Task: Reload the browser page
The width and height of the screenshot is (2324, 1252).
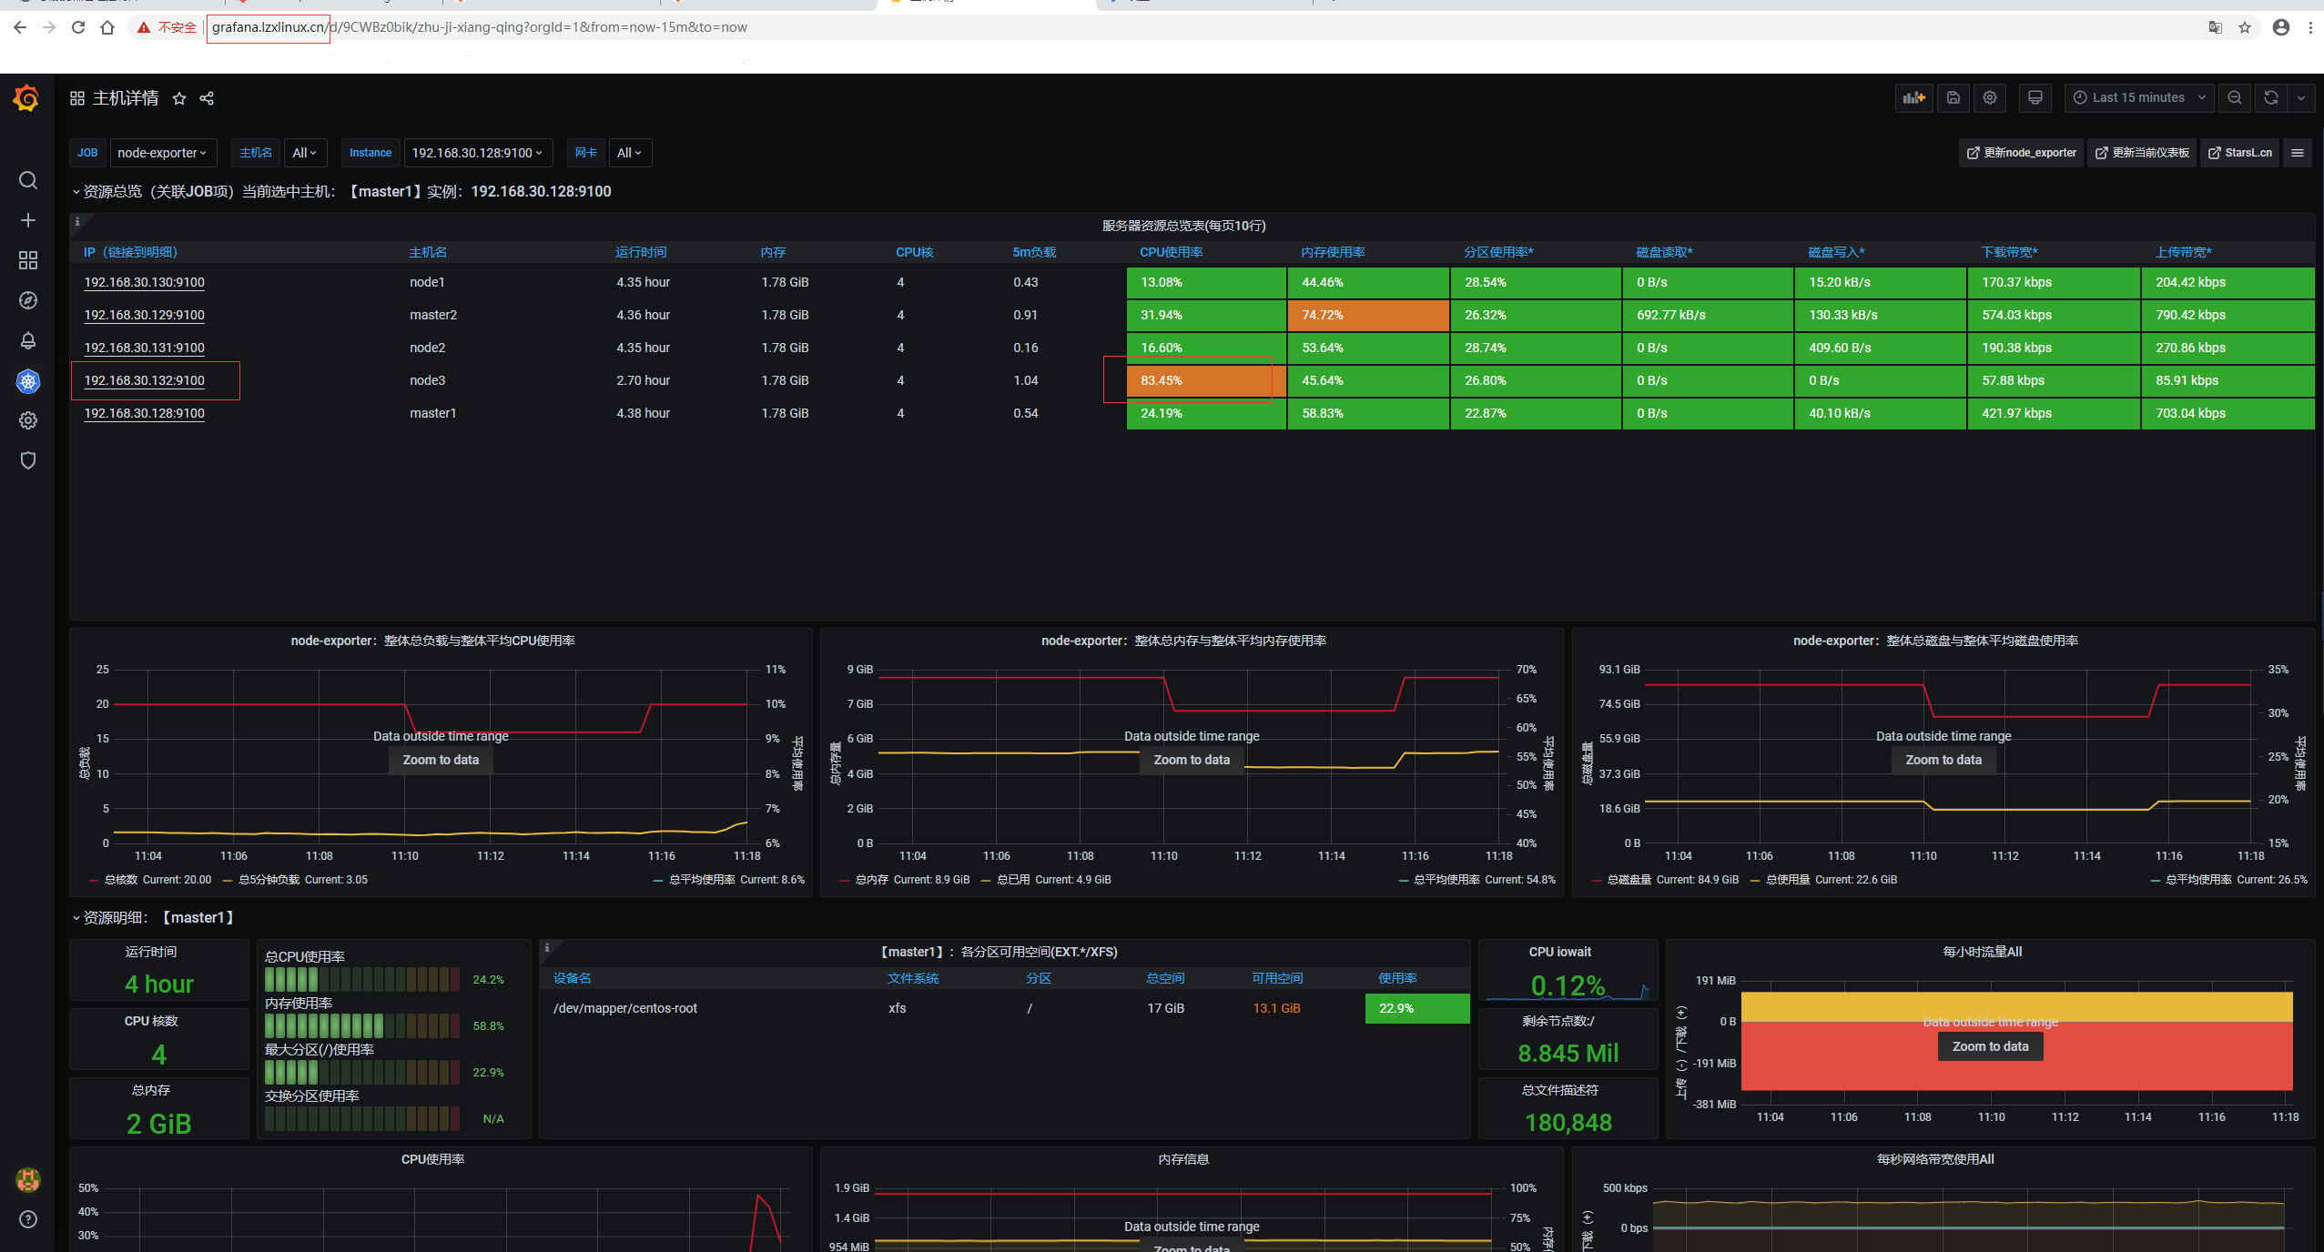Action: coord(78,27)
